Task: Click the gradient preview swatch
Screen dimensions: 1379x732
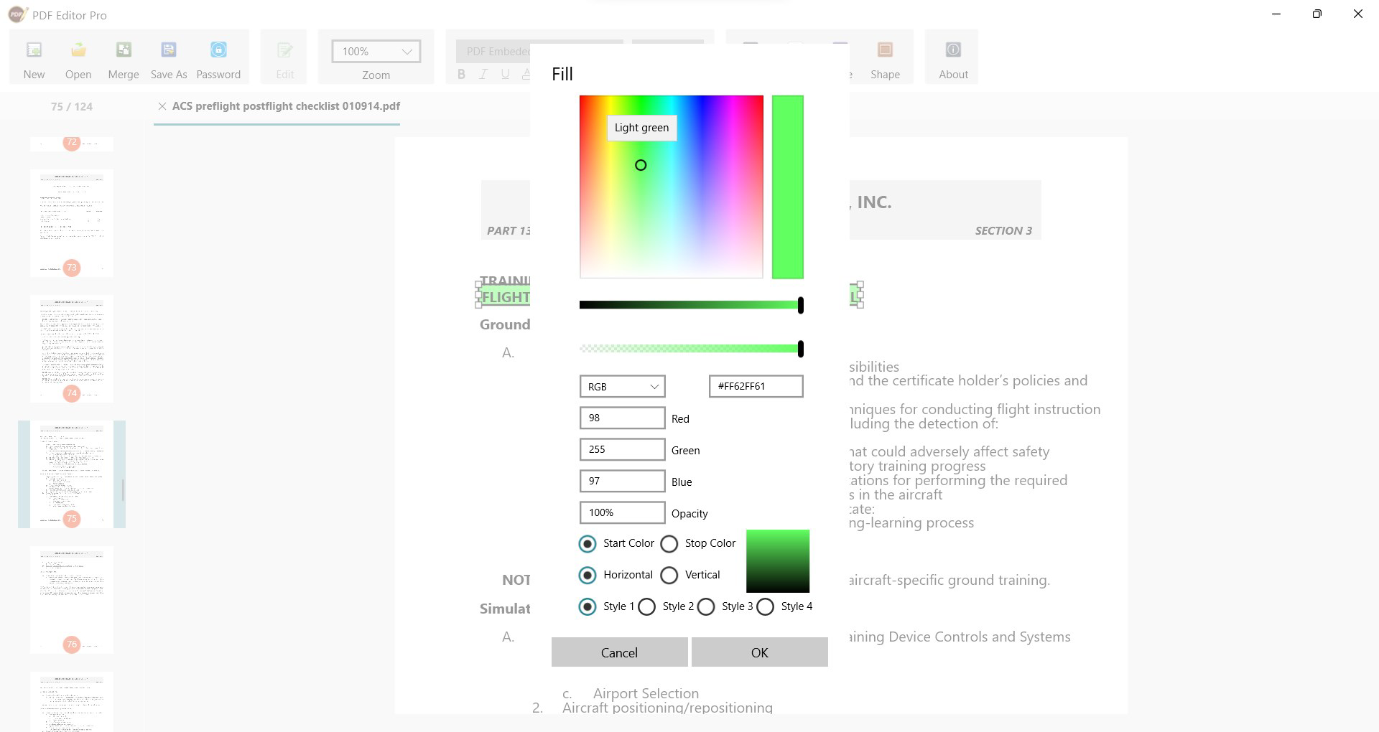Action: coord(778,561)
